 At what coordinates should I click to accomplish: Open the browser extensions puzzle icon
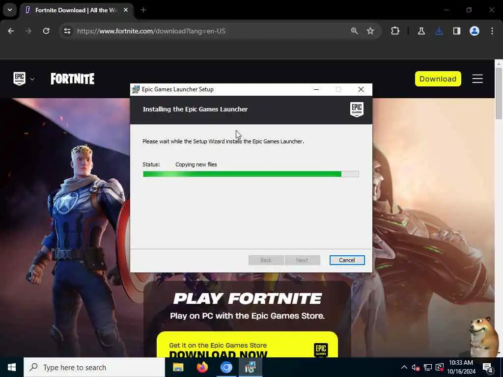point(395,31)
